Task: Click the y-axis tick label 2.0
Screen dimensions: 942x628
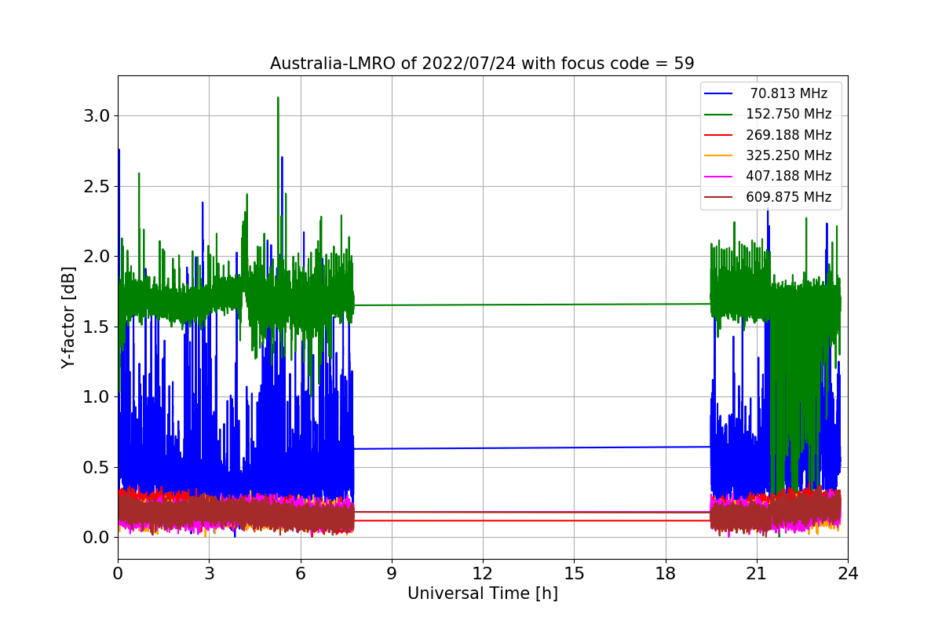Action: point(97,257)
